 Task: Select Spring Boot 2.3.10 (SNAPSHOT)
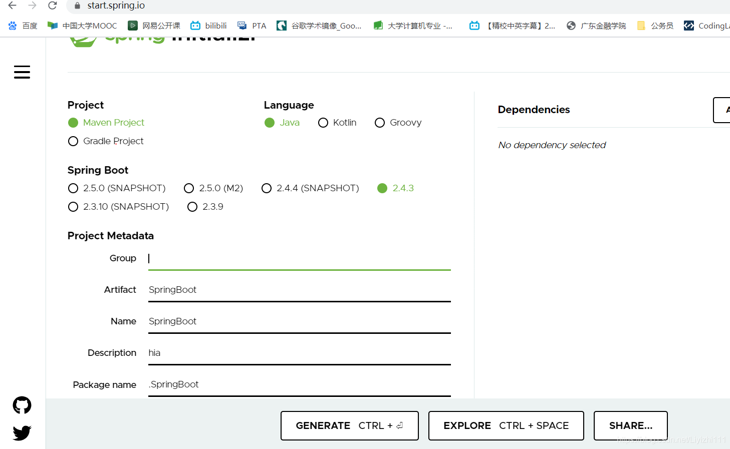click(118, 207)
